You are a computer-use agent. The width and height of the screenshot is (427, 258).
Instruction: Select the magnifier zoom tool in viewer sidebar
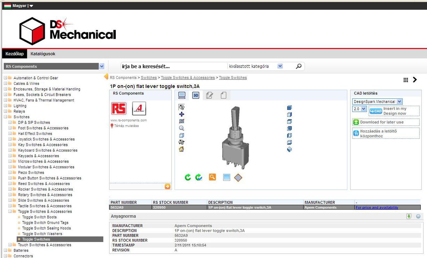[181, 128]
